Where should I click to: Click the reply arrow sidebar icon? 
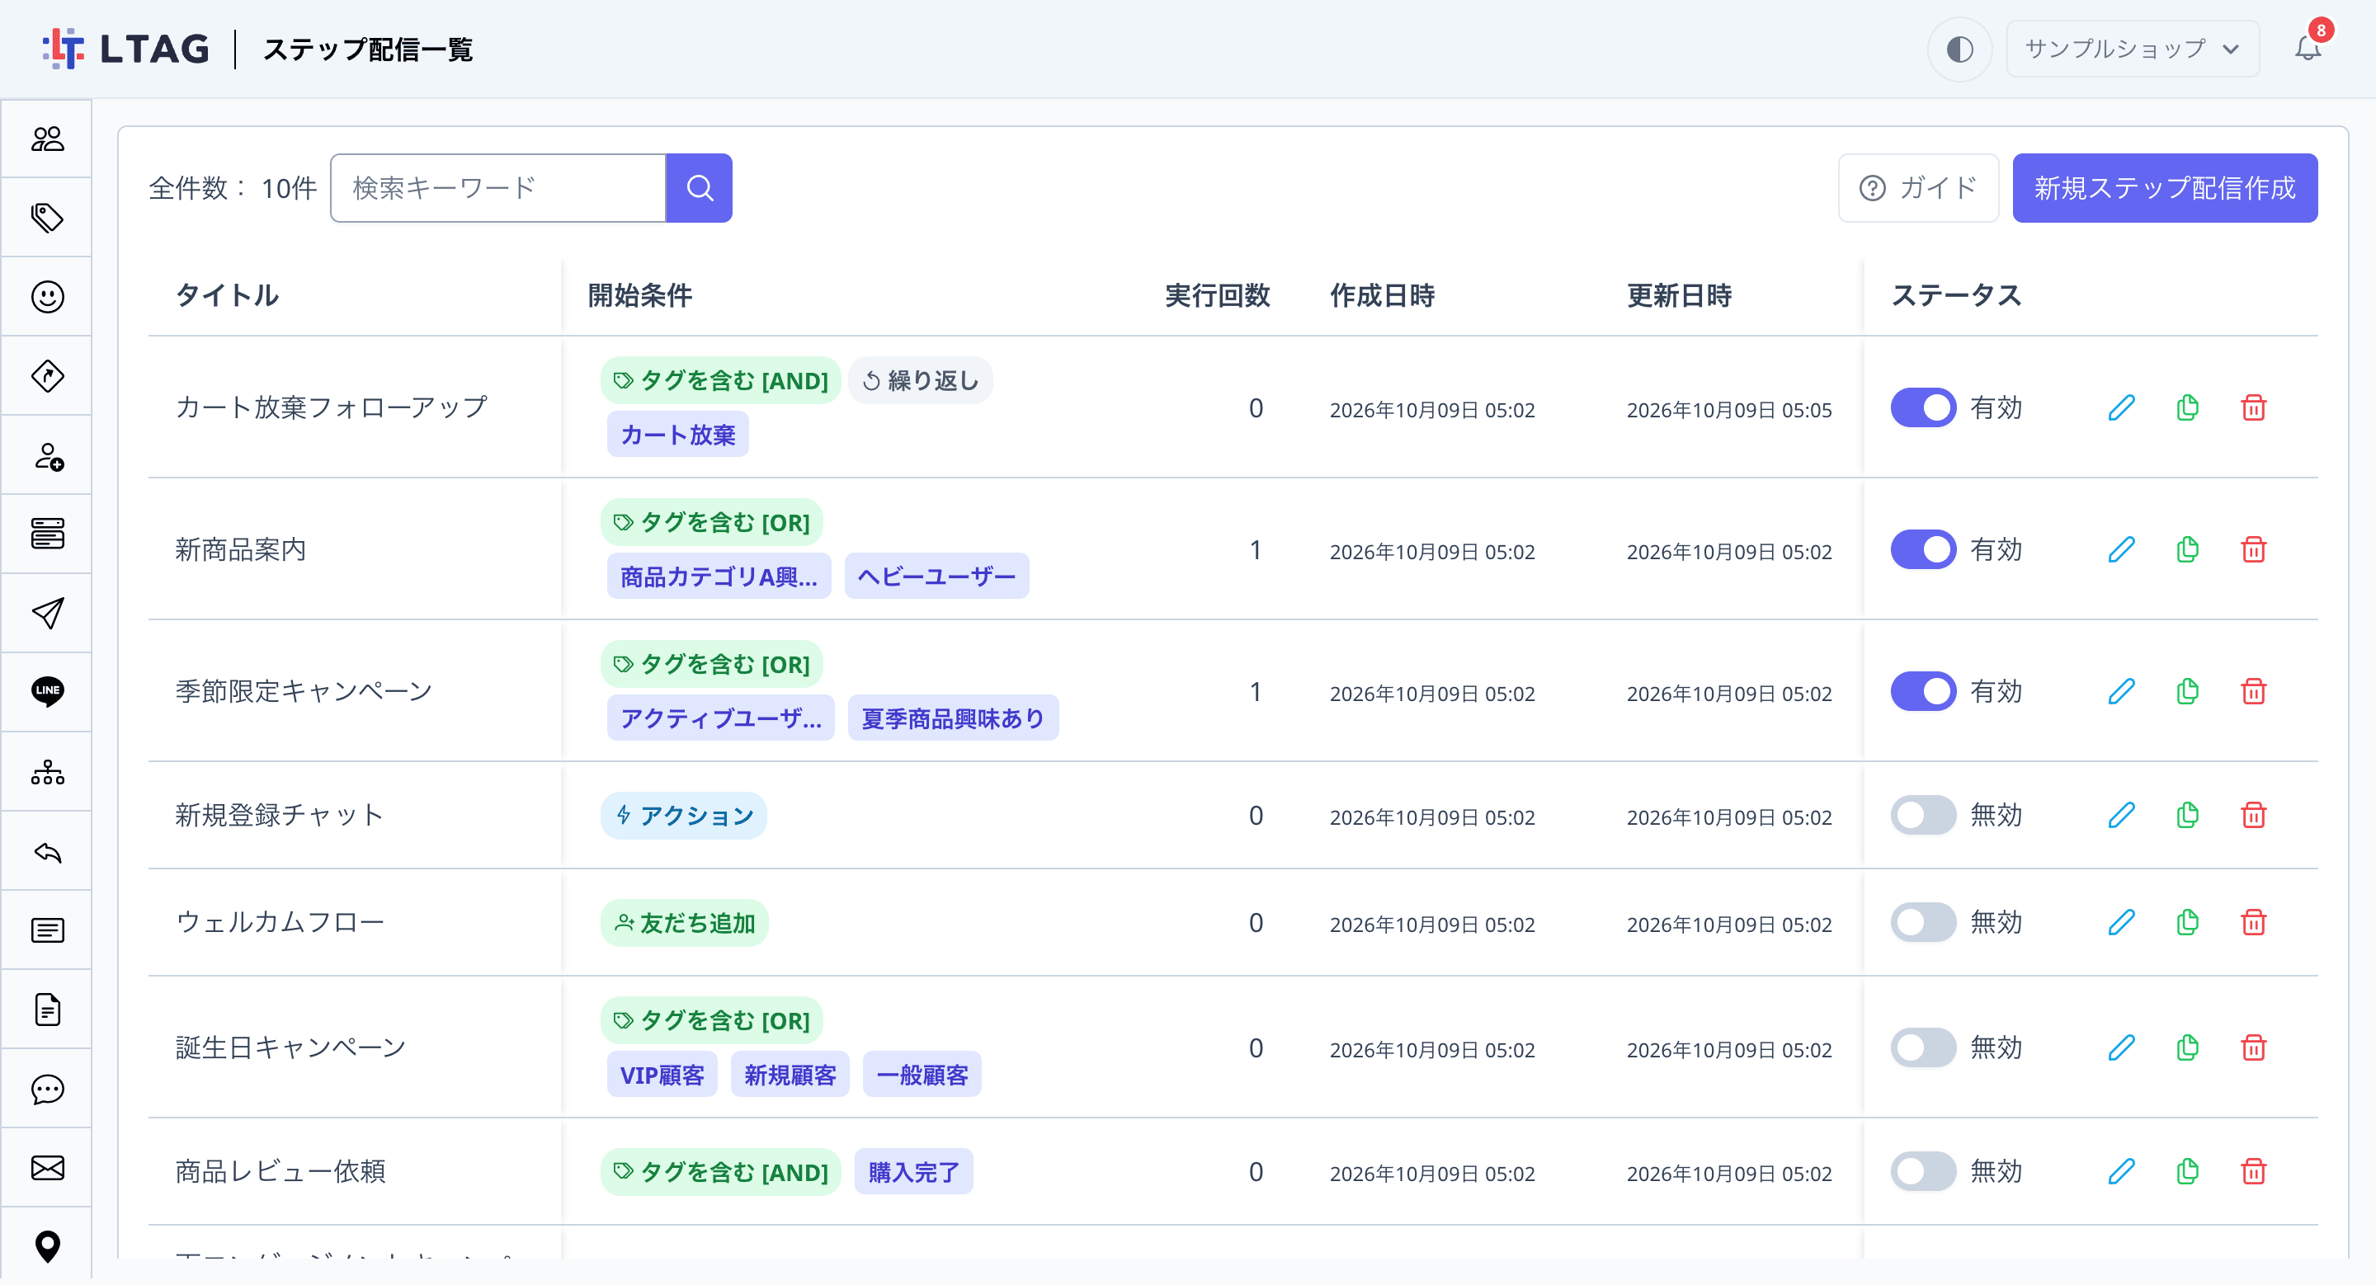47,852
